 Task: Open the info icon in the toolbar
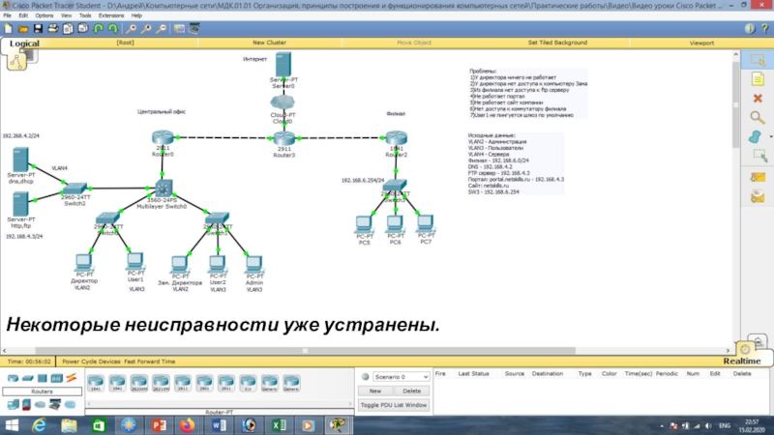click(750, 29)
